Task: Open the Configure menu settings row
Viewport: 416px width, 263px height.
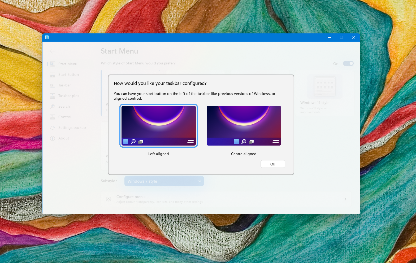Action: pyautogui.click(x=226, y=199)
